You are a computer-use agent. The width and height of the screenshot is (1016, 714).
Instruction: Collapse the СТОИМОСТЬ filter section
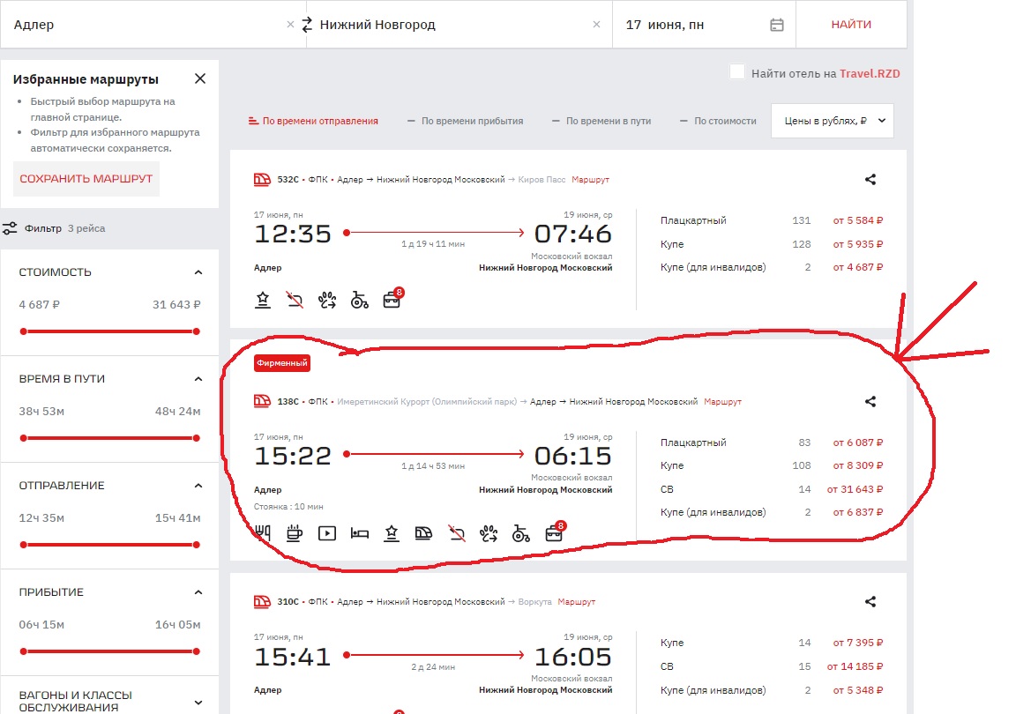click(198, 272)
